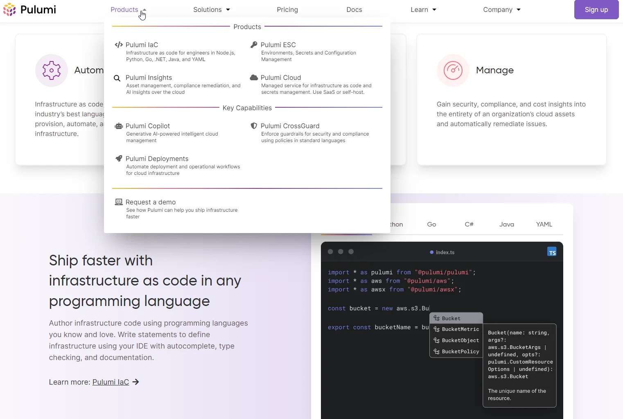Click the Pulumi wordmark in header
The width and height of the screenshot is (623, 419).
tap(38, 10)
